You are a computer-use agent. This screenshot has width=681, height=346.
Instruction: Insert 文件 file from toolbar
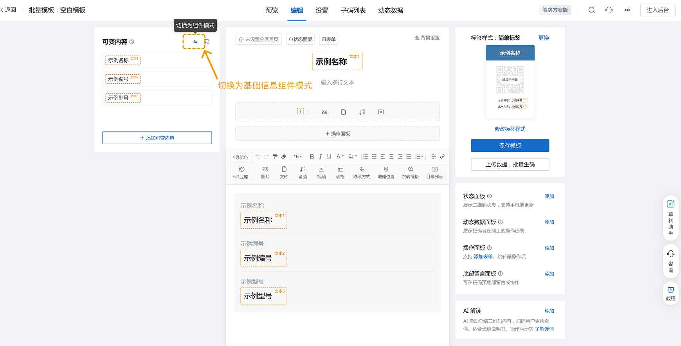pos(284,173)
